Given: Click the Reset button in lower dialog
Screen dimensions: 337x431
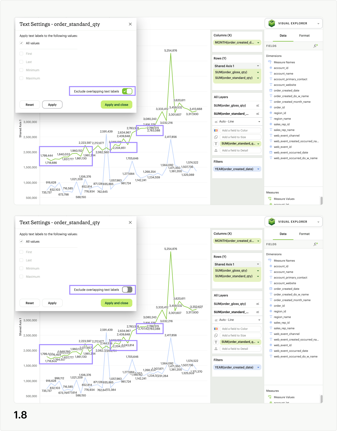Looking at the screenshot, I should (x=30, y=303).
